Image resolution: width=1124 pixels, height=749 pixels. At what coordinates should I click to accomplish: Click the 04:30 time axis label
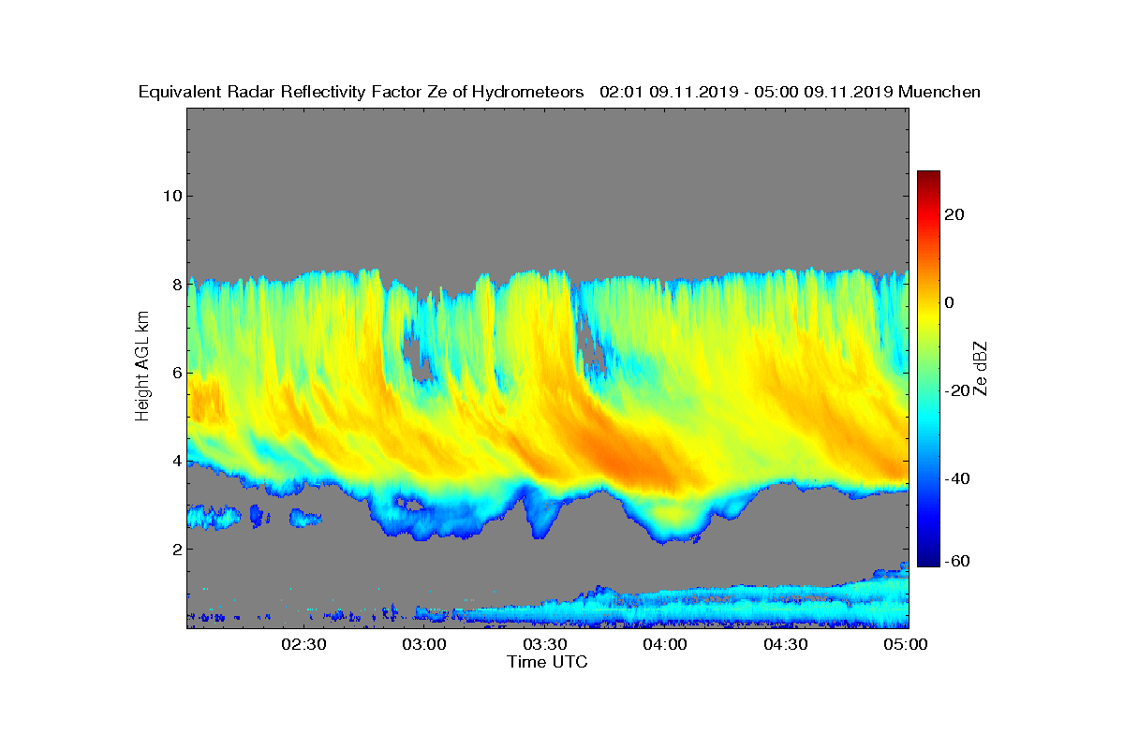[787, 644]
